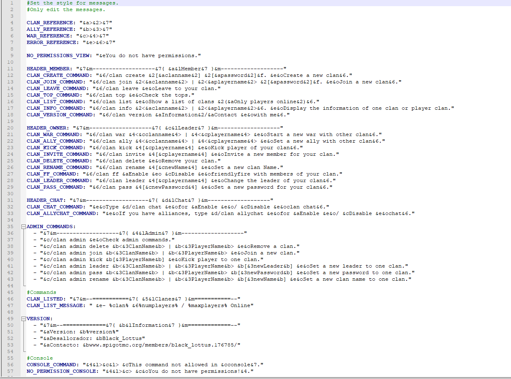Click the '/clan admin join' list entry

[x=170, y=253]
